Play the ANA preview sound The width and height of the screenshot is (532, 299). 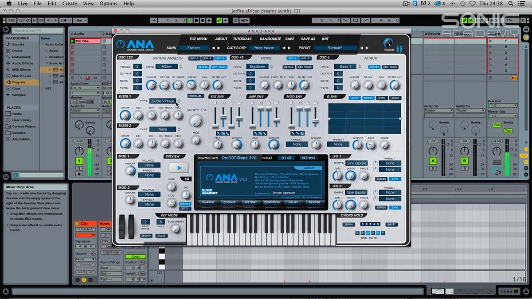pos(179,168)
